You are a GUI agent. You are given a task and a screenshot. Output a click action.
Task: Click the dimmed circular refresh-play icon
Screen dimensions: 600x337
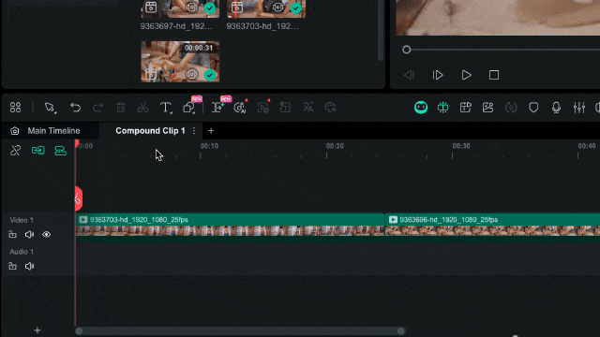click(511, 108)
